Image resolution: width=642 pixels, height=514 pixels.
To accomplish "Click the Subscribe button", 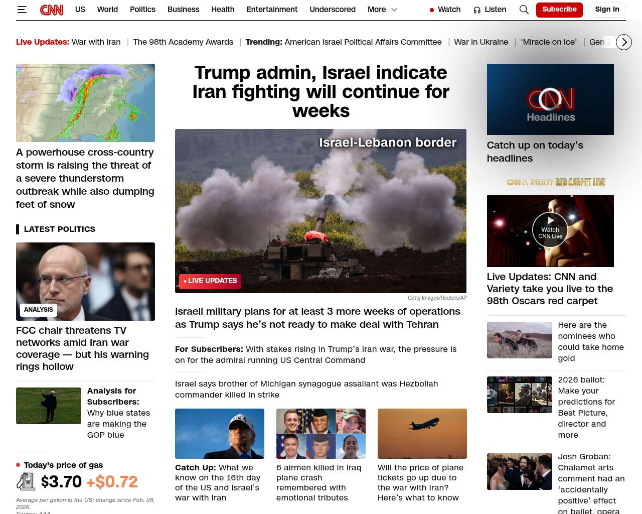I will [559, 10].
